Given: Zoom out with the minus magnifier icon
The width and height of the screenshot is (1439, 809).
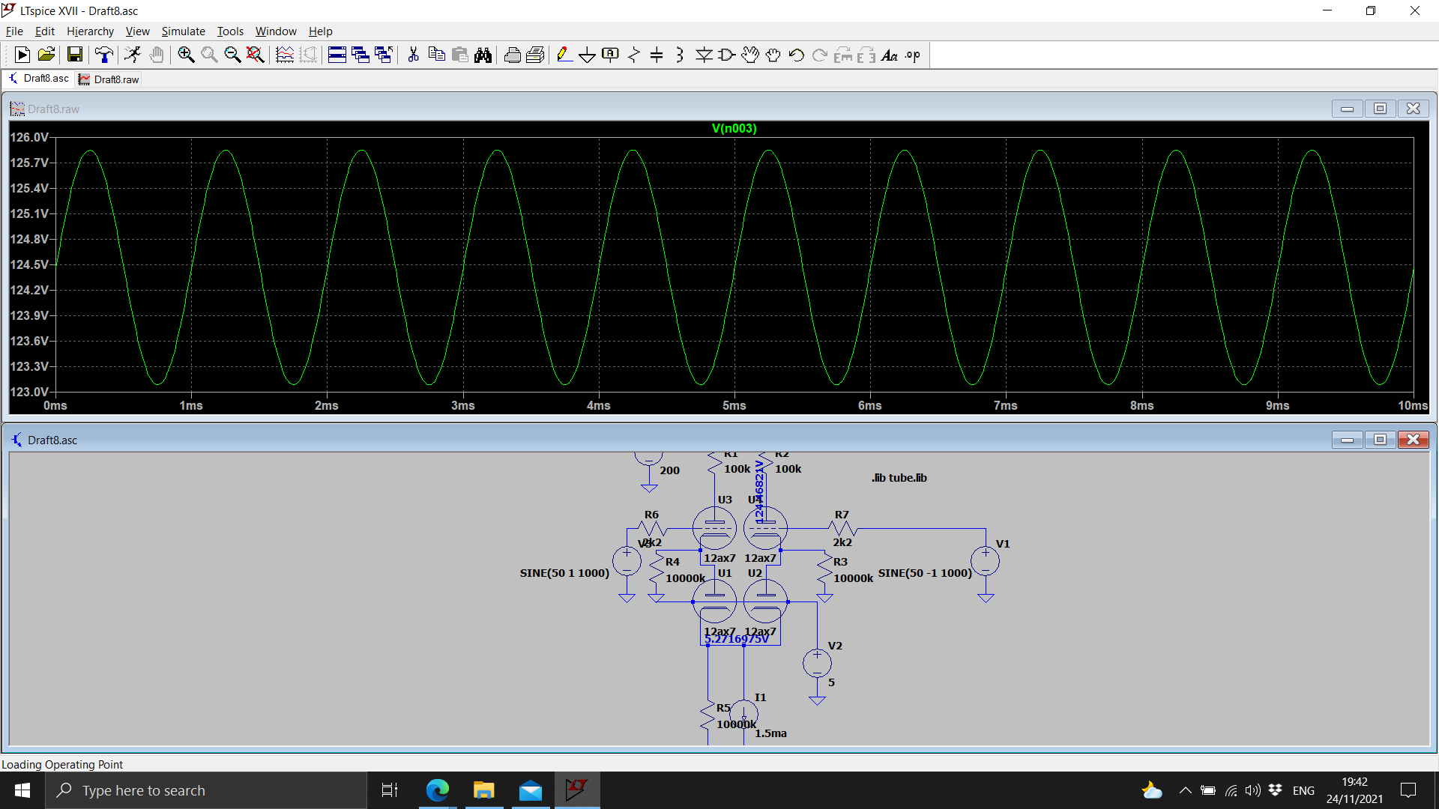Looking at the screenshot, I should (232, 55).
